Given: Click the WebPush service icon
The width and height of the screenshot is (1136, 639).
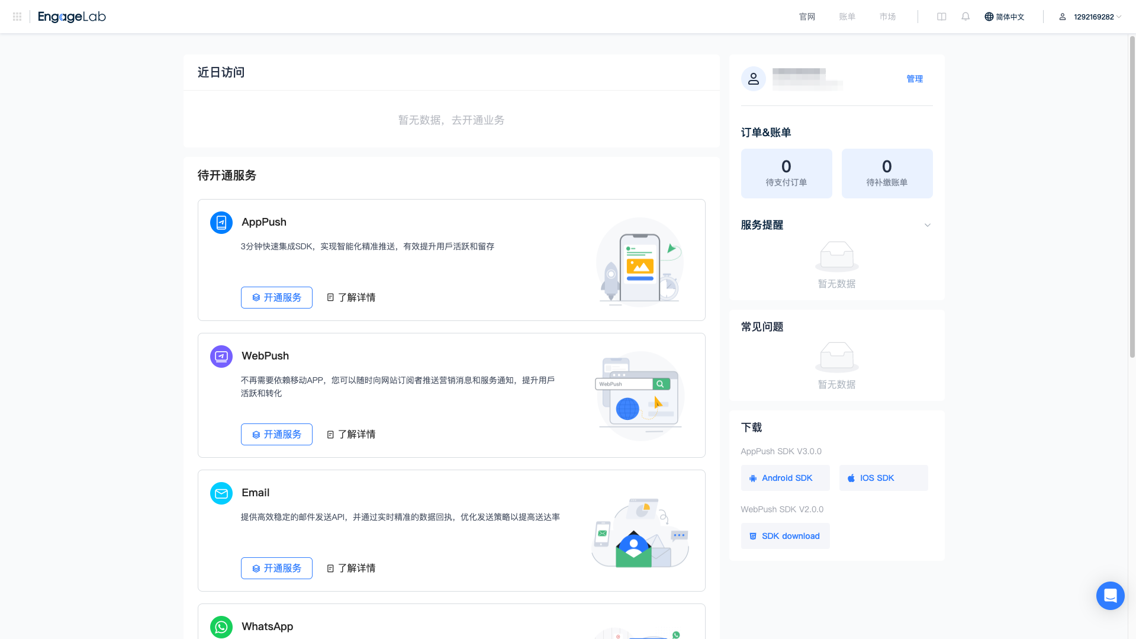Looking at the screenshot, I should 221,357.
